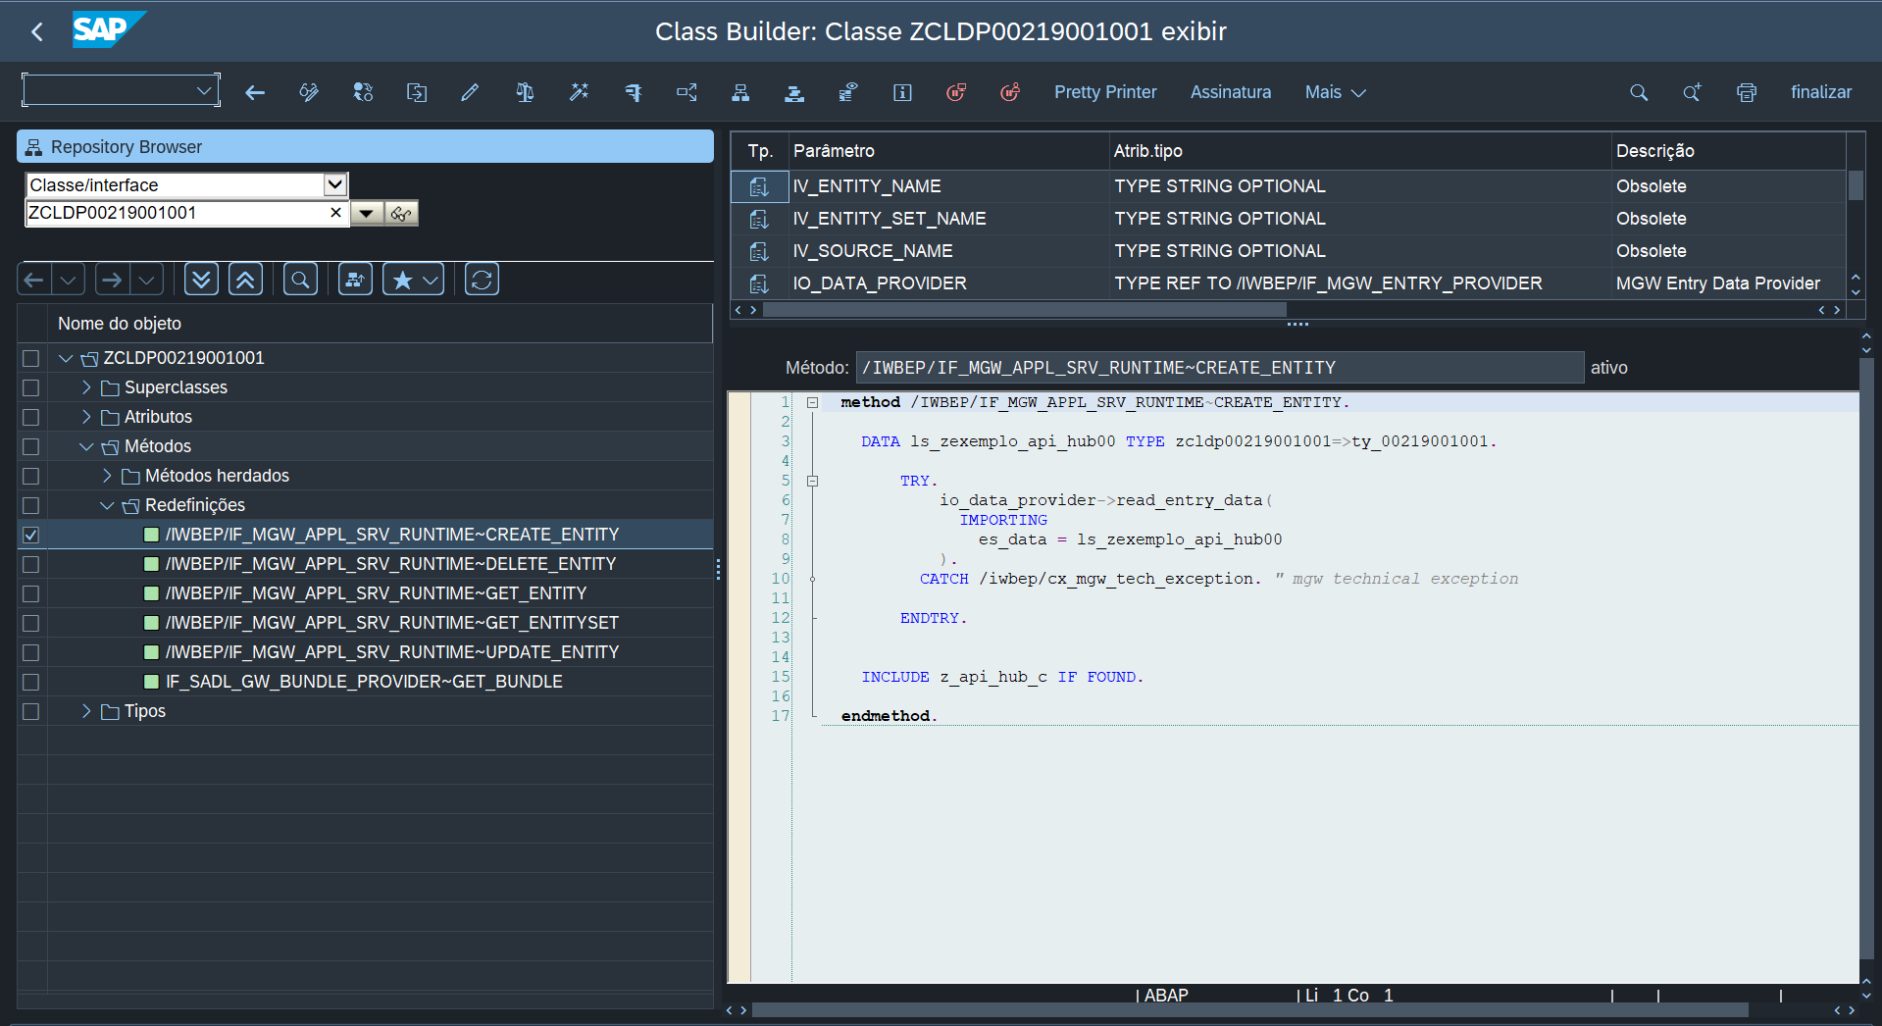The width and height of the screenshot is (1882, 1026).
Task: Click the print icon in top toolbar
Action: click(x=1746, y=92)
